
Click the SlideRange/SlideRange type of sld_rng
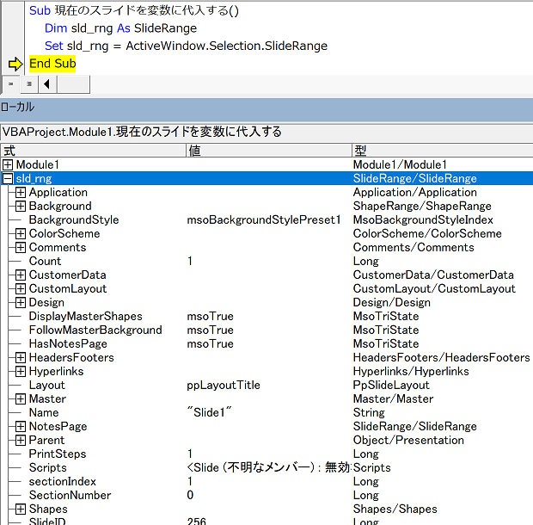click(414, 179)
